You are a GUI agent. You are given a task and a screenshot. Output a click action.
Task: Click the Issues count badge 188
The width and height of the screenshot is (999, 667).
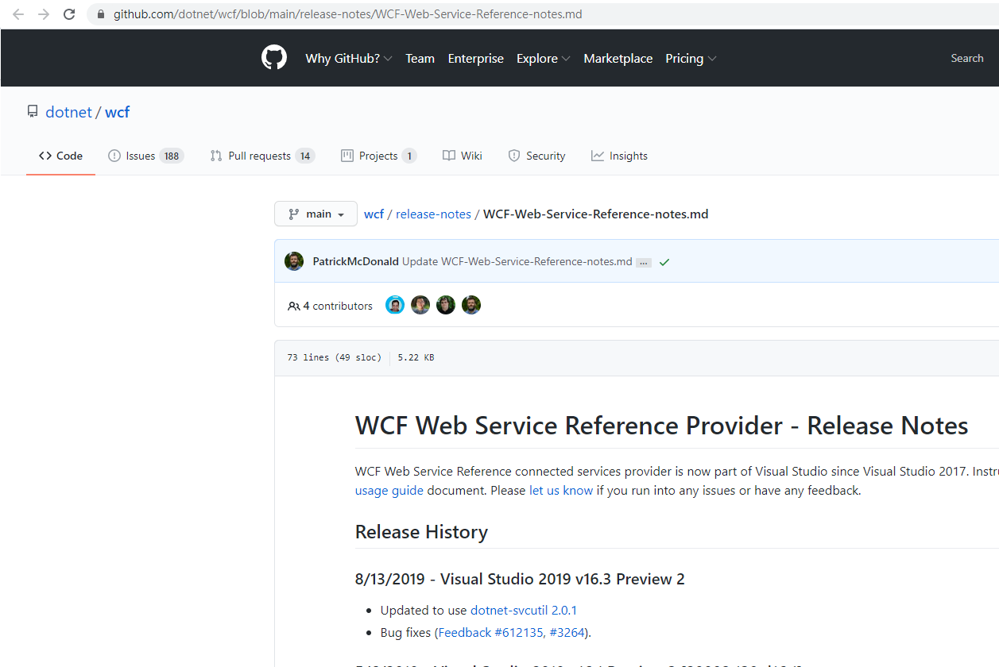172,156
